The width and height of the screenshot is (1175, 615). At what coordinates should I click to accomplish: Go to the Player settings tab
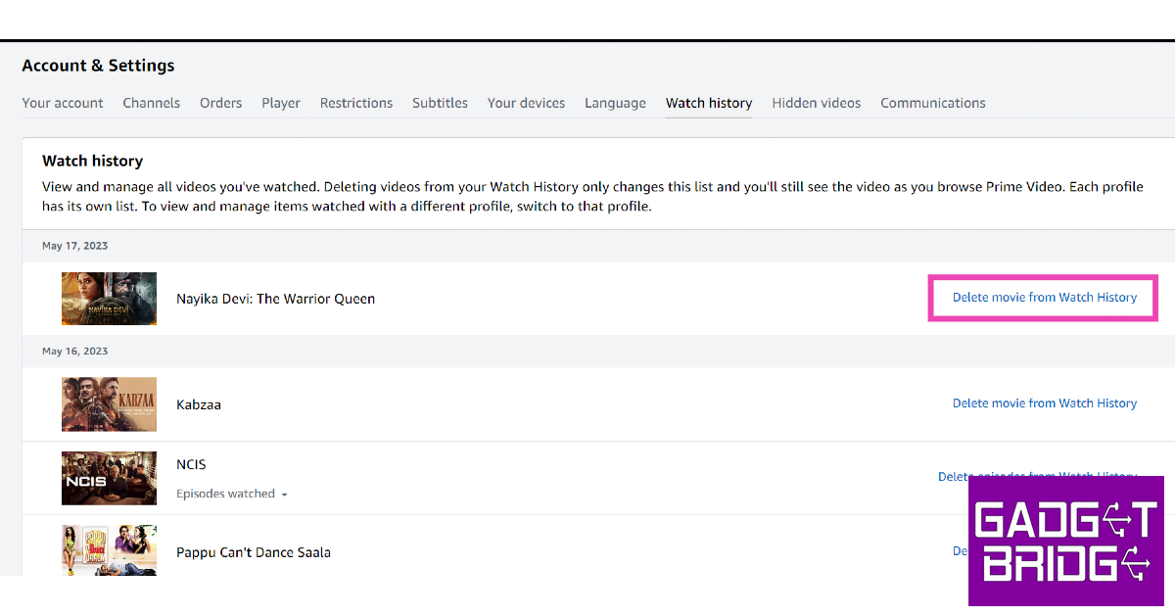[x=280, y=103]
